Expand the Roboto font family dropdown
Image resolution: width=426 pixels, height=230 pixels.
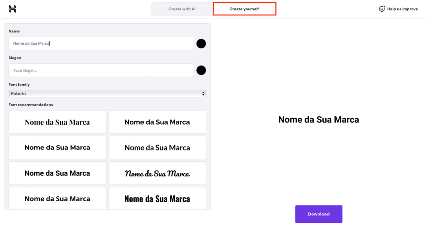107,94
